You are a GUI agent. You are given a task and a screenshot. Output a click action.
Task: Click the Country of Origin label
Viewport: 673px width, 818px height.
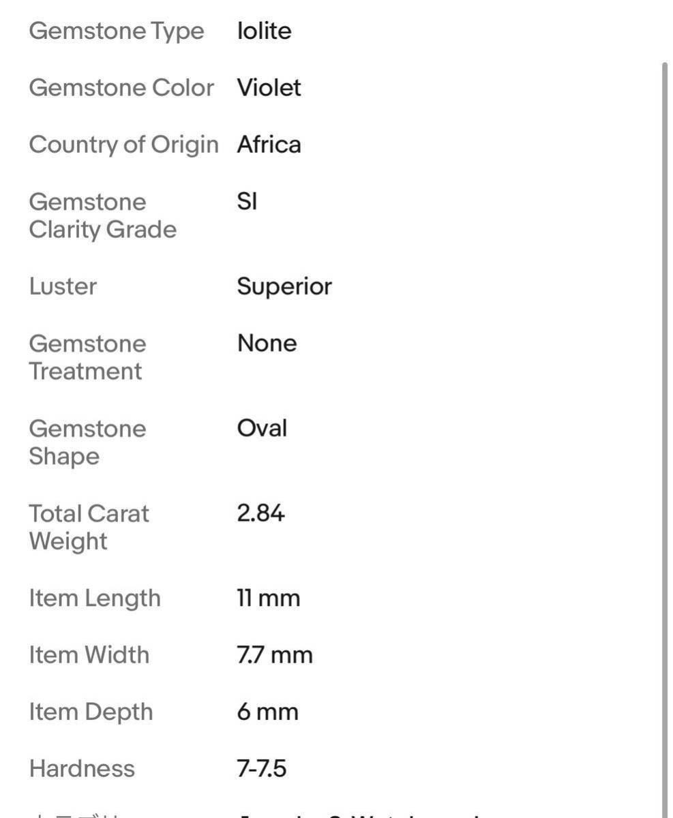coord(123,145)
